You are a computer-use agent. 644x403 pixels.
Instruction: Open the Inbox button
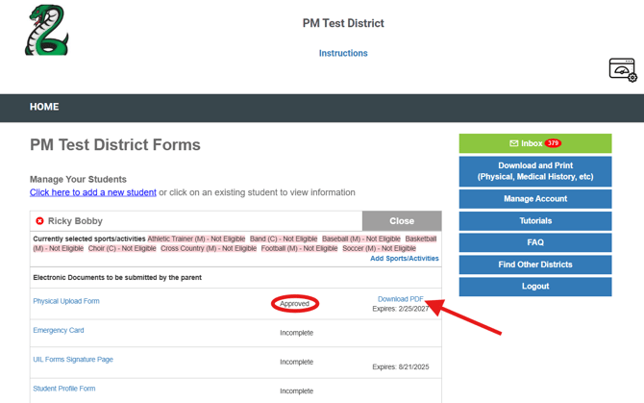(x=535, y=143)
